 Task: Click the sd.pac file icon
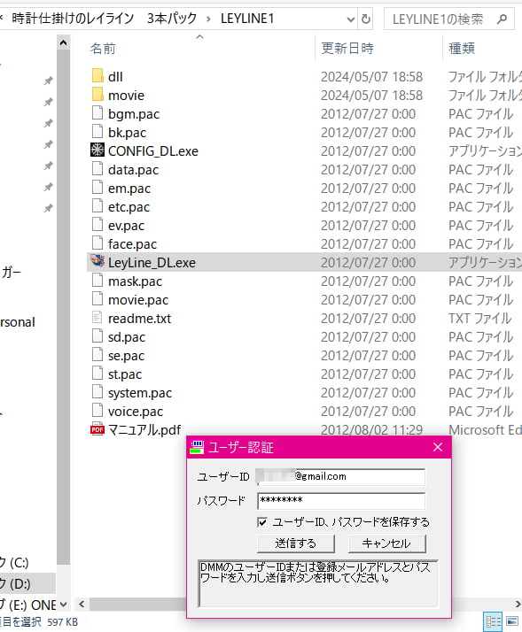tap(97, 335)
